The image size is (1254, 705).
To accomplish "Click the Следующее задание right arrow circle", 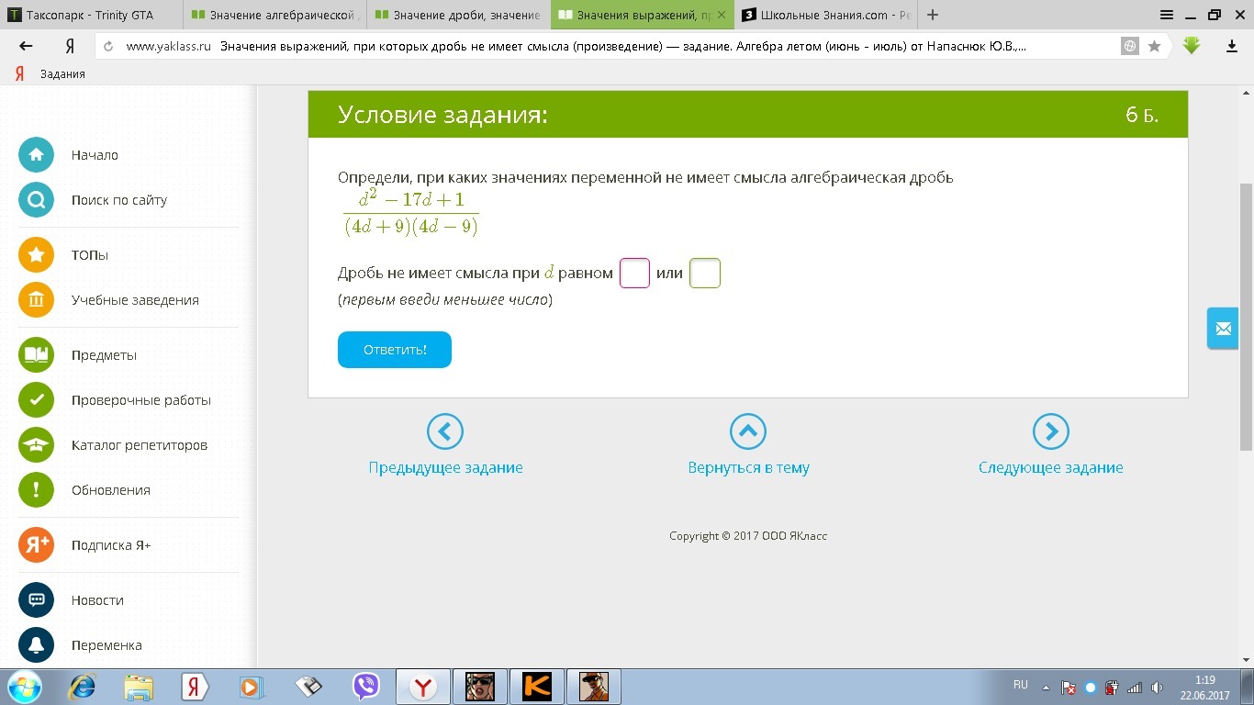I will tap(1051, 431).
